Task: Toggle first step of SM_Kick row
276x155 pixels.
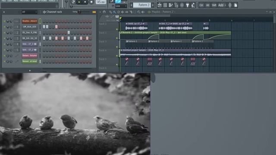Action: point(44,27)
